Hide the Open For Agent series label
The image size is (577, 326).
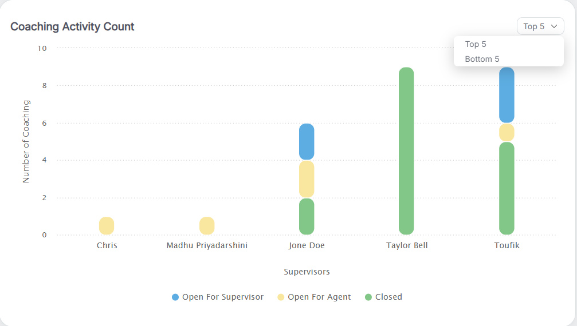click(x=319, y=297)
